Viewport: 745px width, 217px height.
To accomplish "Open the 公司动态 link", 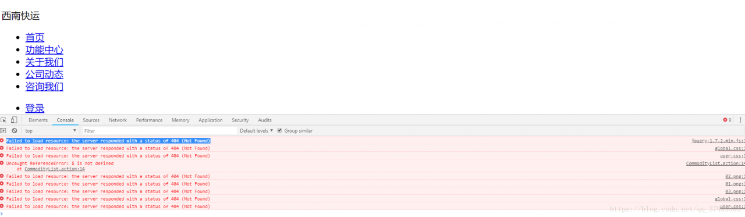I will click(x=44, y=74).
